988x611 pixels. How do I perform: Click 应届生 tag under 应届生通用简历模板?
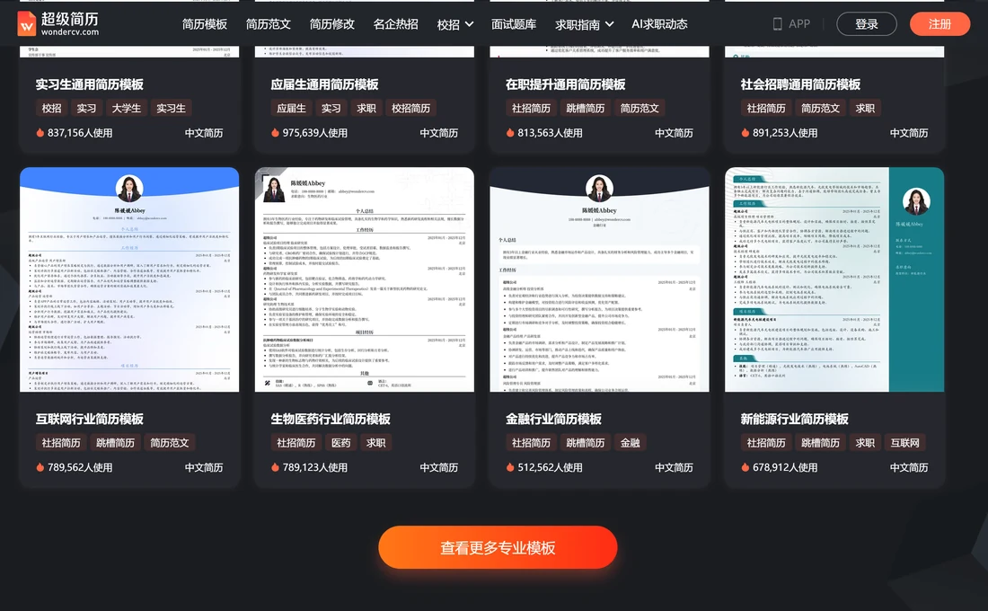(x=291, y=109)
